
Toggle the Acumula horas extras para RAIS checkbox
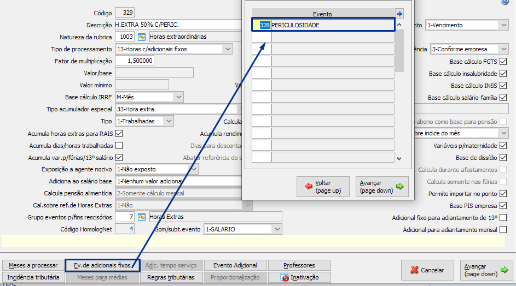119,134
